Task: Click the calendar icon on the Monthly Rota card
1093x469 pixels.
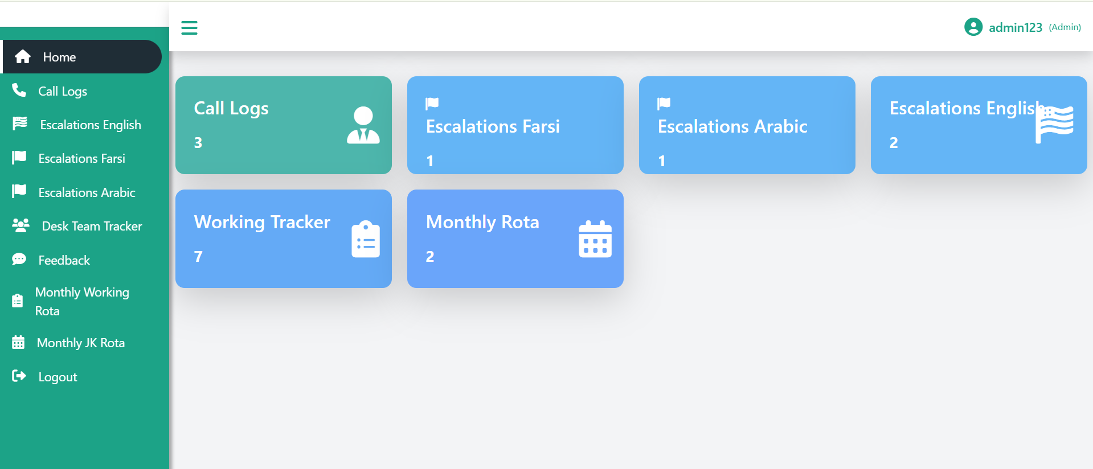Action: pyautogui.click(x=595, y=239)
